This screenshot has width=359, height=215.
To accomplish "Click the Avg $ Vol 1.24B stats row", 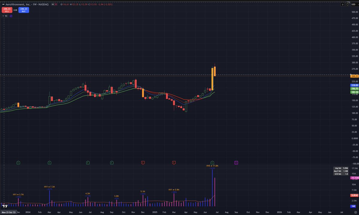I will pyautogui.click(x=342, y=171).
